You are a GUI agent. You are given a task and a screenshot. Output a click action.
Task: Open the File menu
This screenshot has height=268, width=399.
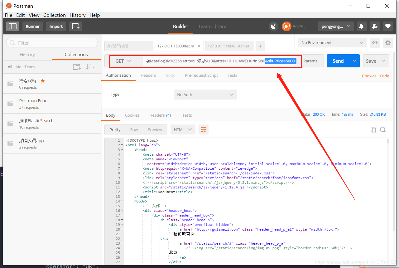[9, 15]
